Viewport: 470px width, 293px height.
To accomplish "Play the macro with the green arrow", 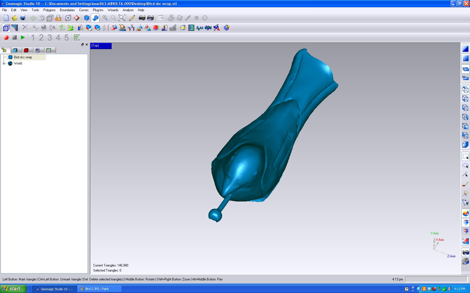I will [x=23, y=37].
